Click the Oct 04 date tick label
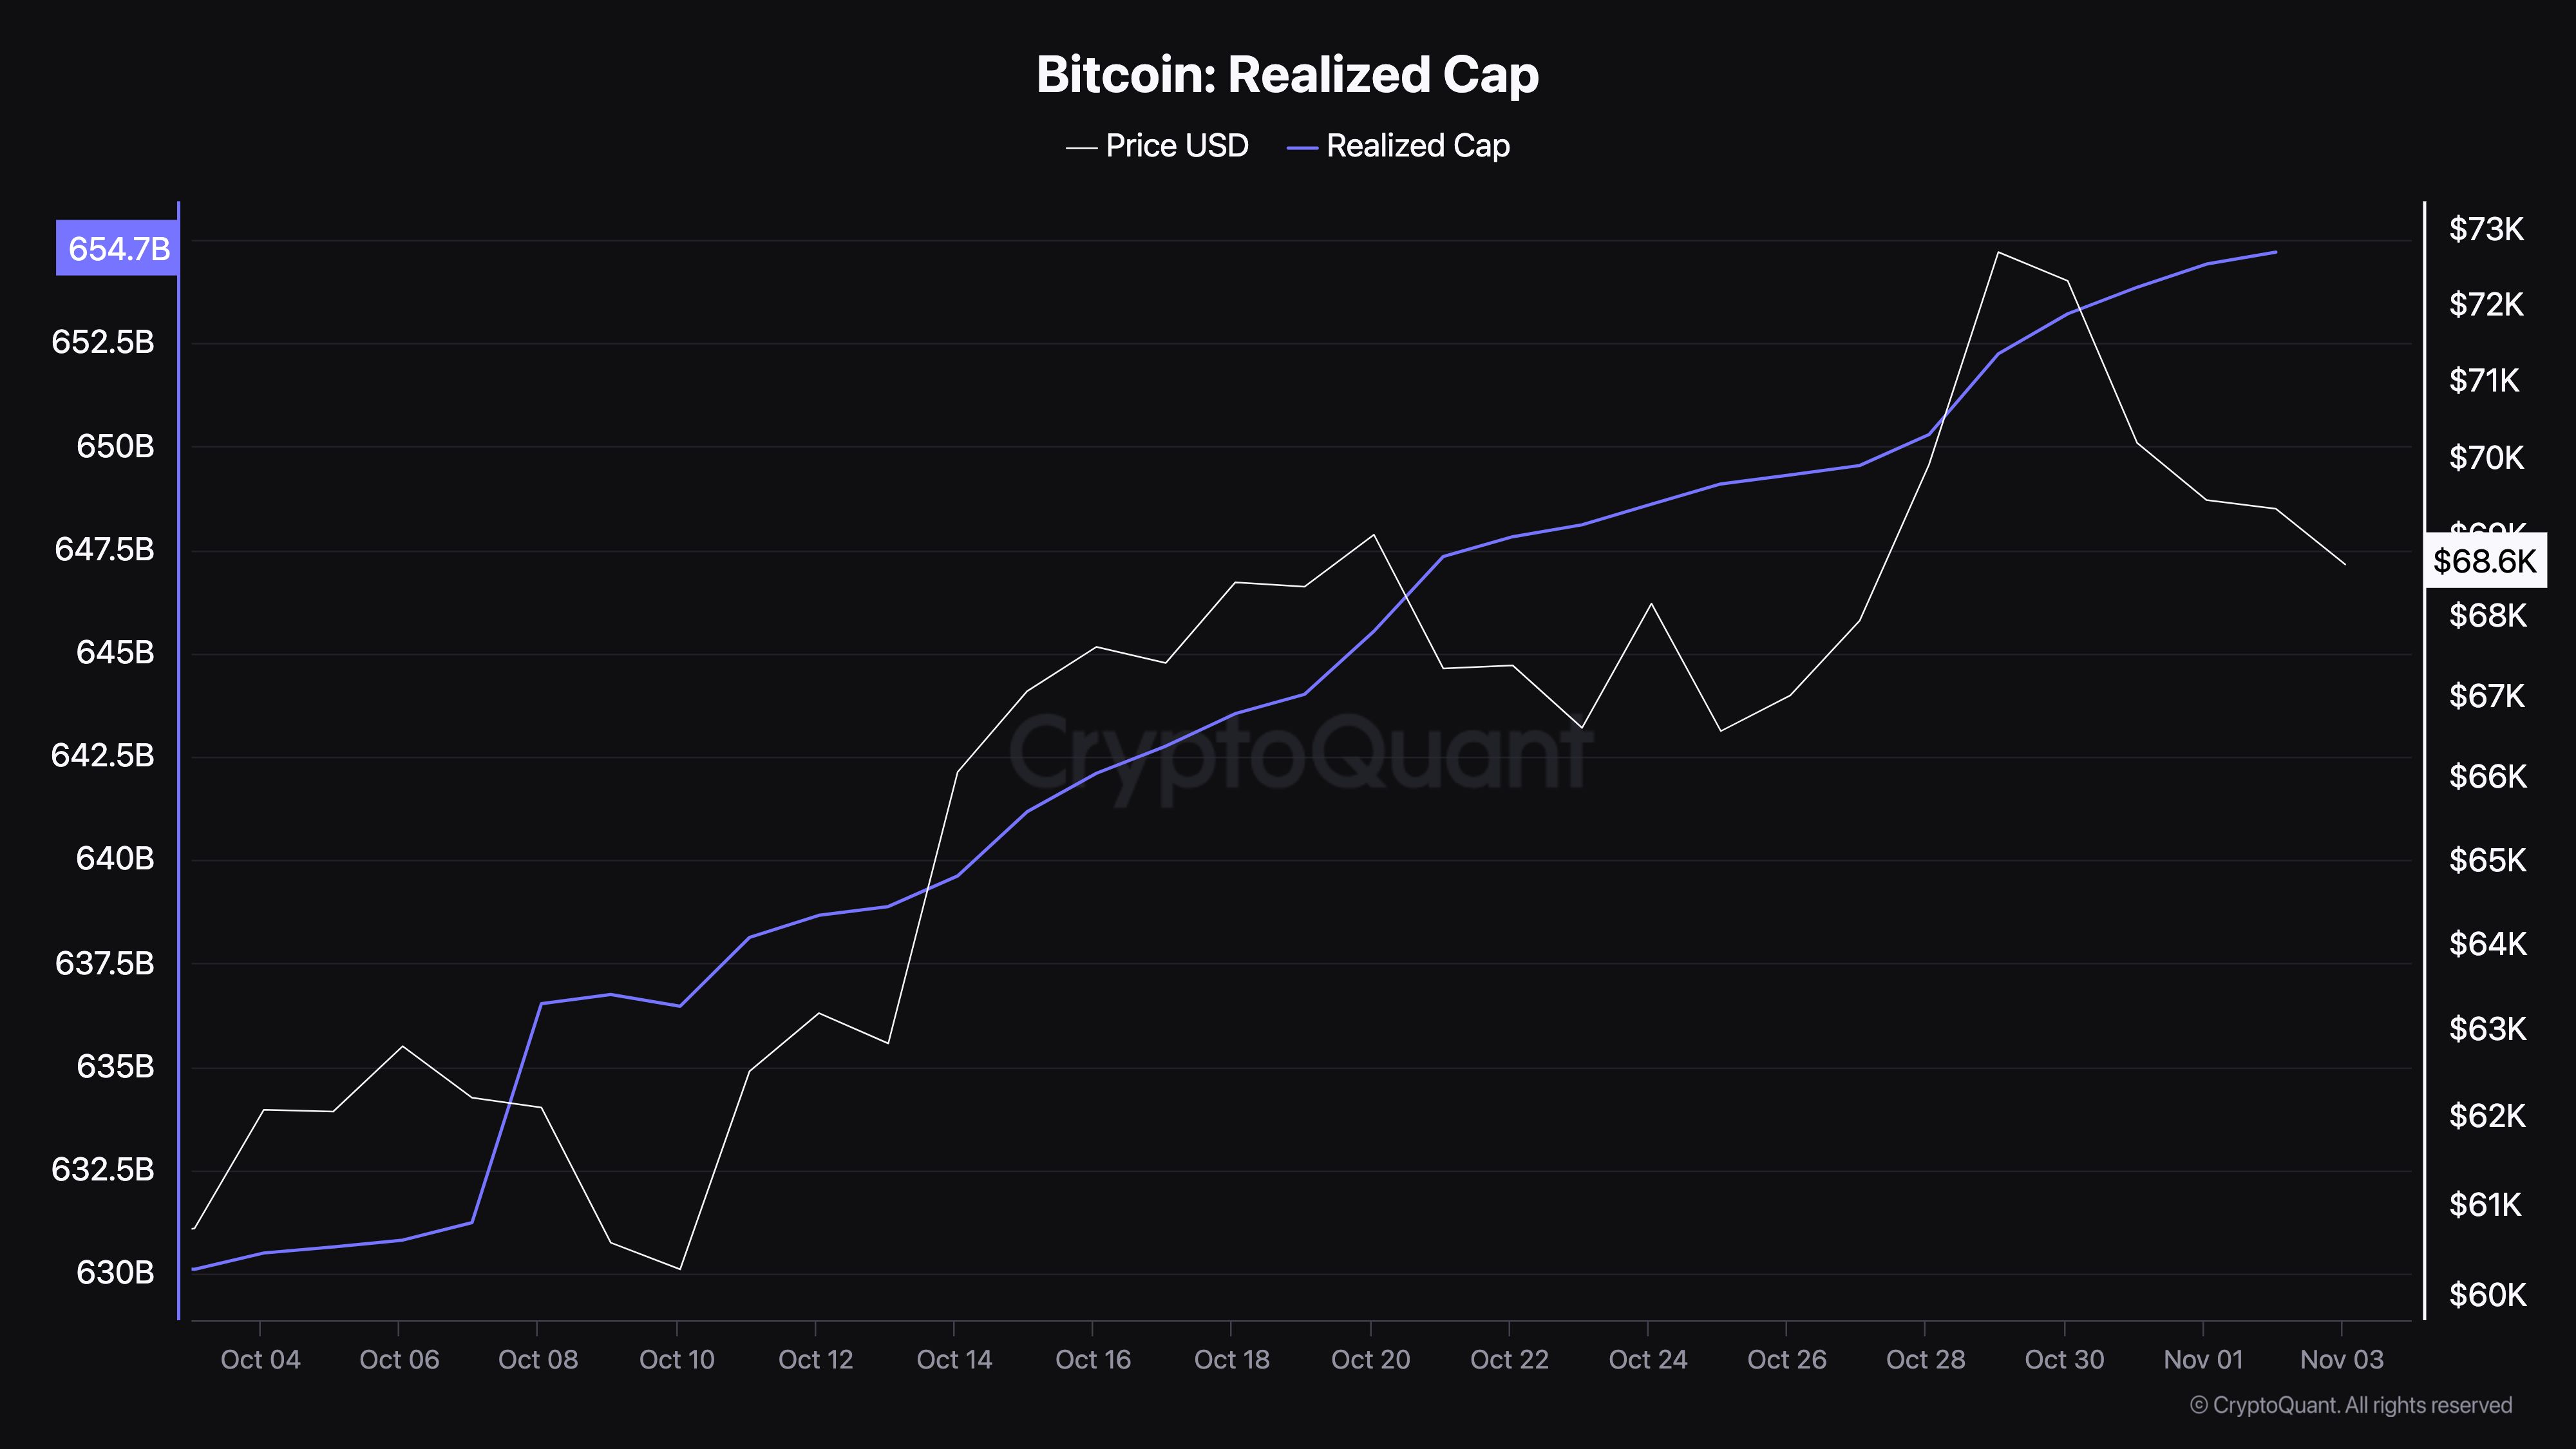The height and width of the screenshot is (1449, 2576). tap(260, 1360)
